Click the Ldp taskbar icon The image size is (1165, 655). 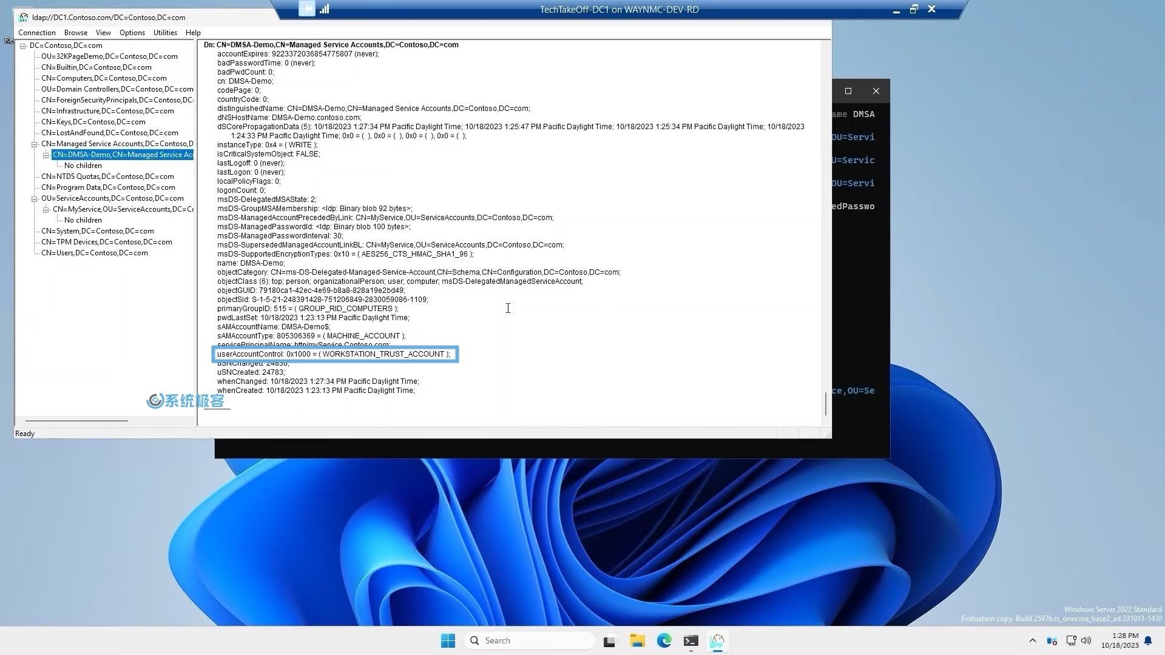tap(718, 640)
